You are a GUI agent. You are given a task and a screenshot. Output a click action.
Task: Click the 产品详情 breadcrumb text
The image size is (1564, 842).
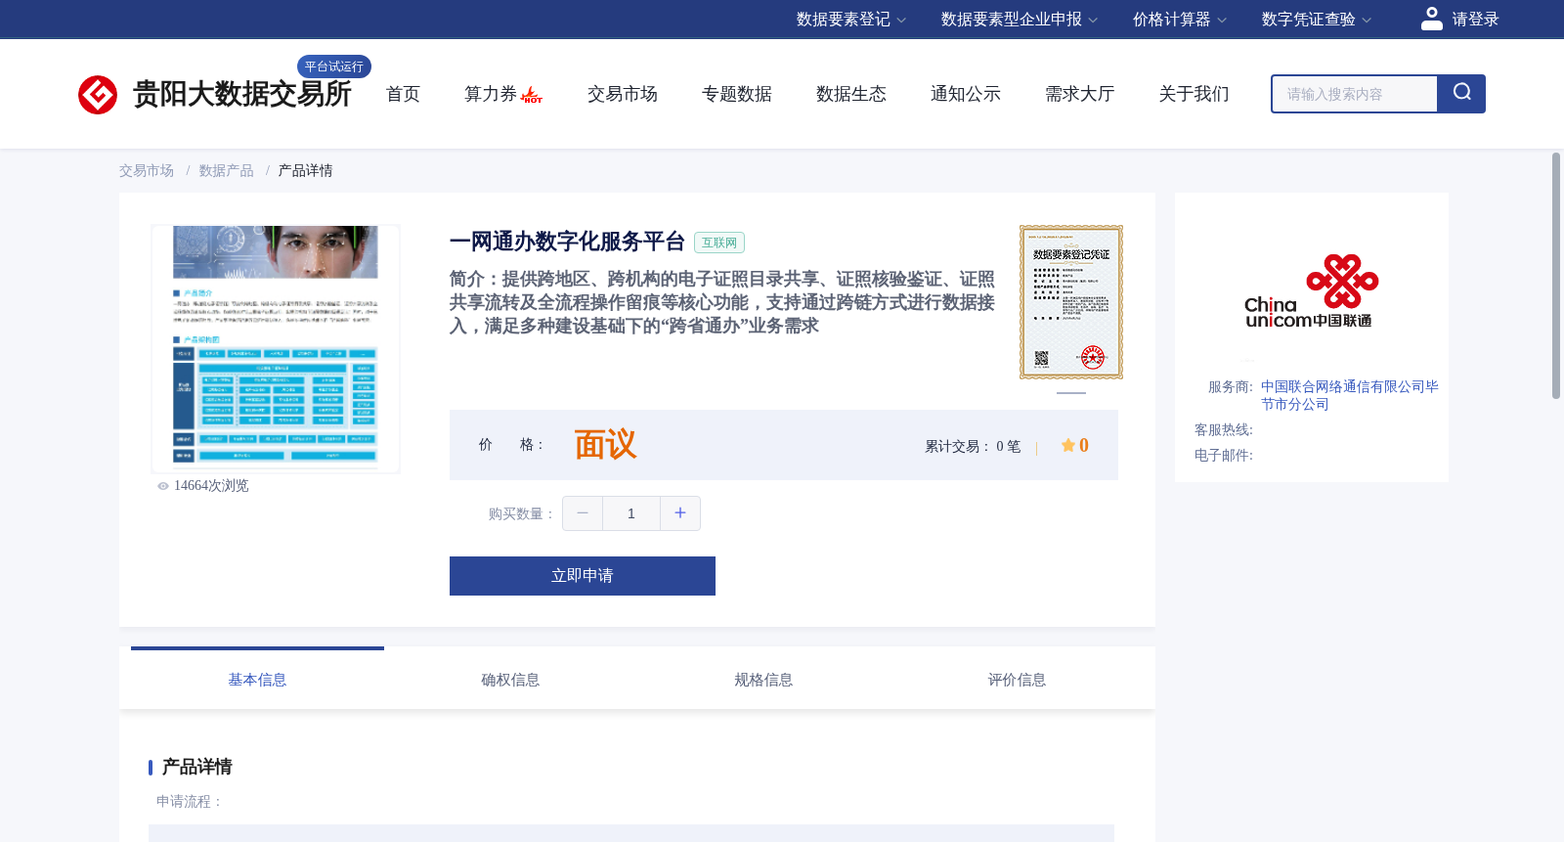click(305, 171)
